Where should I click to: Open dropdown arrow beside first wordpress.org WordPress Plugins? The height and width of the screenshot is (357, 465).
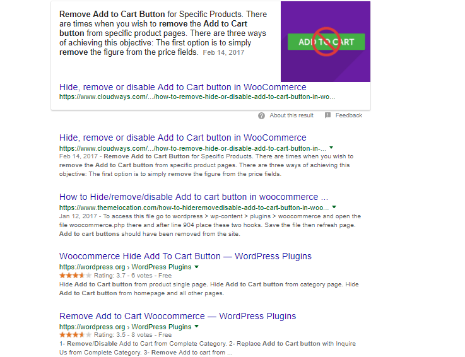pos(196,267)
